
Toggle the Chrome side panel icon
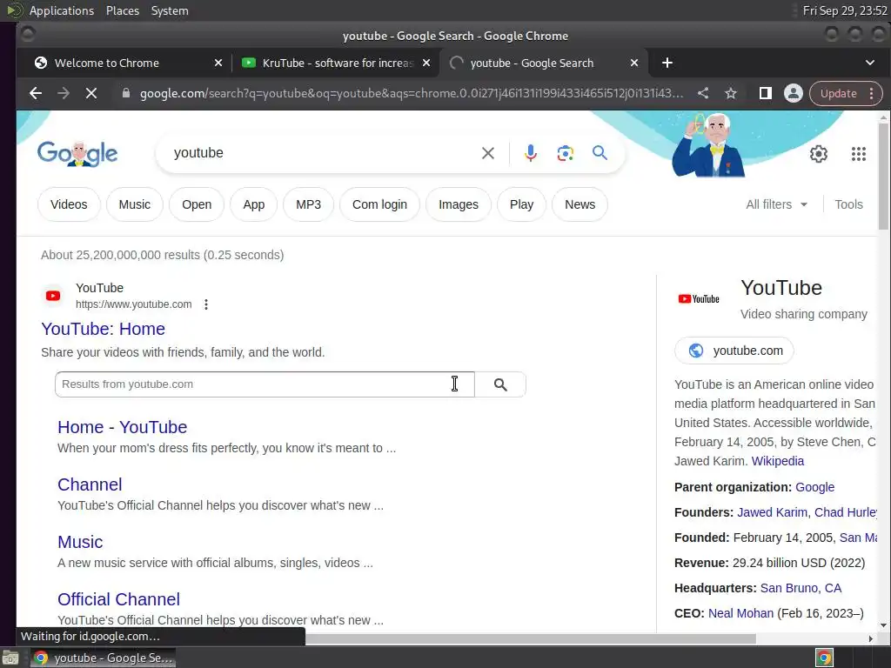(765, 93)
